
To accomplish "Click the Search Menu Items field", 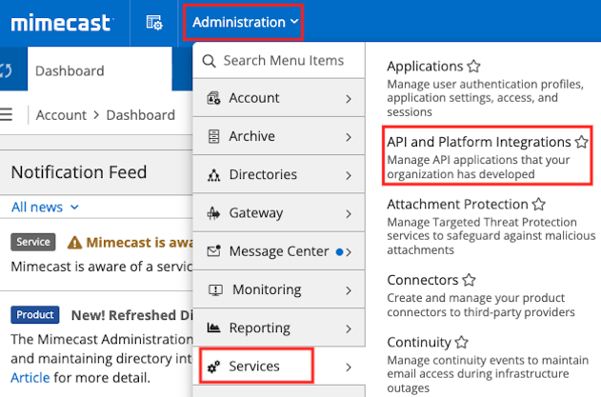I will pos(282,61).
